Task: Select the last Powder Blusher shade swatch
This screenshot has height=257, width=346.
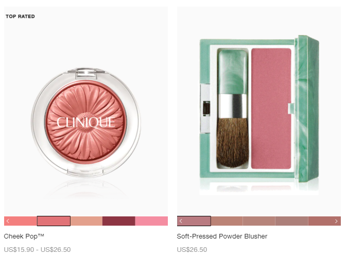Action: 324,221
